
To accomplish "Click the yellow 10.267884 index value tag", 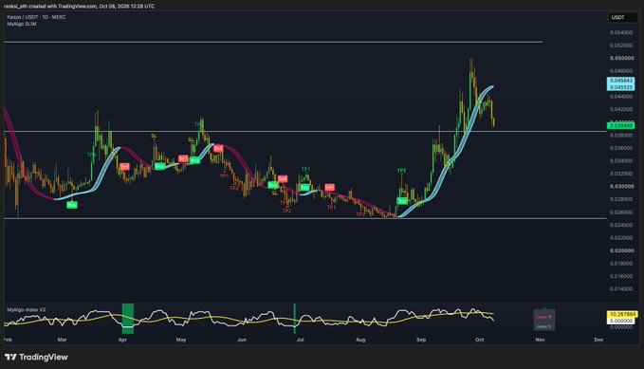I will pos(622,314).
